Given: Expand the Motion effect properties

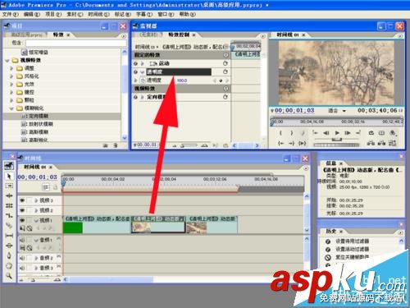Looking at the screenshot, I should (142, 63).
